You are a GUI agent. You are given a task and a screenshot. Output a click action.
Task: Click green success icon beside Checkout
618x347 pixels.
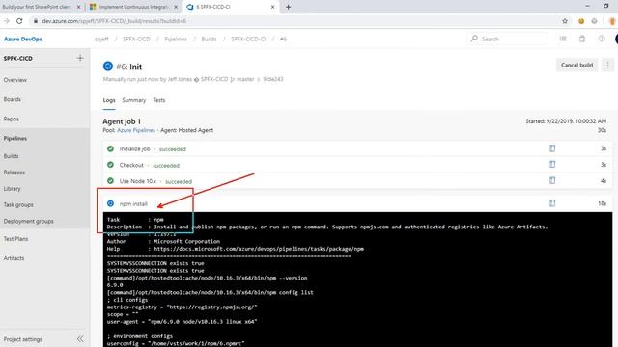click(x=110, y=165)
